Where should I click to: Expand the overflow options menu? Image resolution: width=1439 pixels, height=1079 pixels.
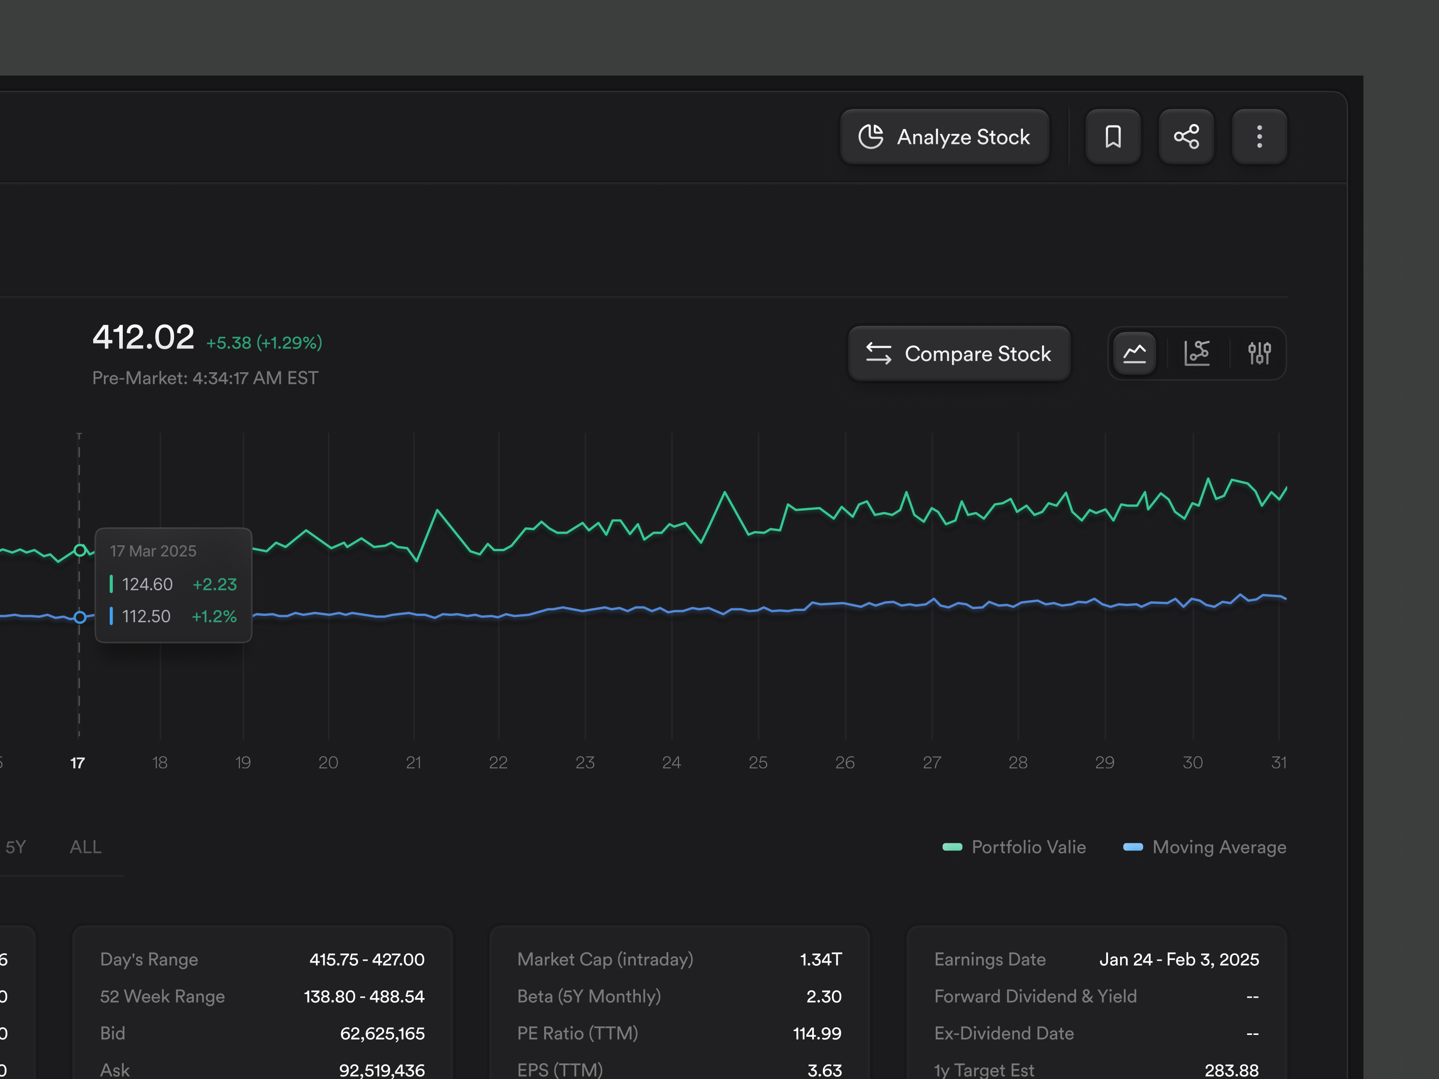point(1260,137)
